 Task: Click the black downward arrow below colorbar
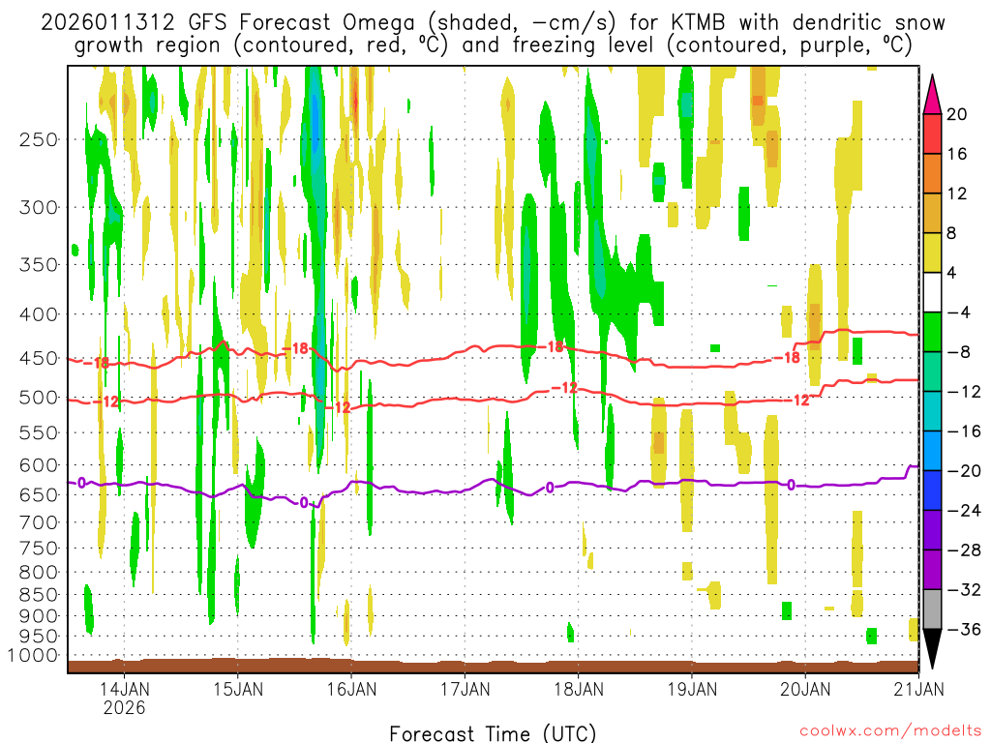[x=933, y=648]
